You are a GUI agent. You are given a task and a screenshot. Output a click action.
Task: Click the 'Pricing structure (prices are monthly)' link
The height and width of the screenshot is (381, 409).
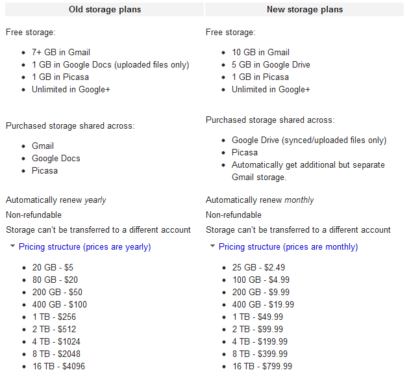pyautogui.click(x=288, y=247)
